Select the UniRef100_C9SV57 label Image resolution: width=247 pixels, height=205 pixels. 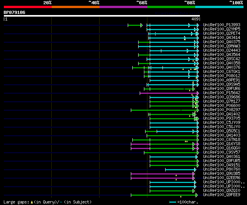pyautogui.click(x=222, y=152)
